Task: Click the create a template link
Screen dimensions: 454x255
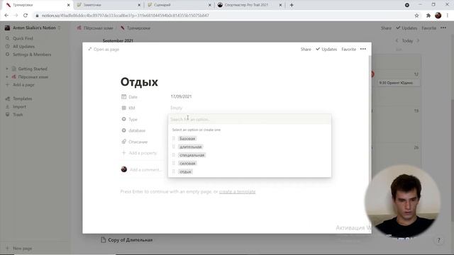Action: click(x=237, y=192)
